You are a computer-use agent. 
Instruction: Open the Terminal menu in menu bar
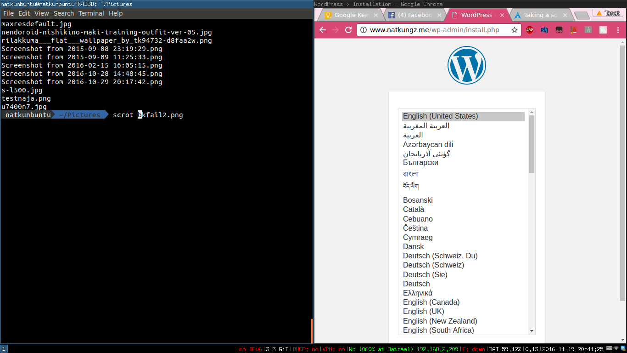tap(91, 13)
